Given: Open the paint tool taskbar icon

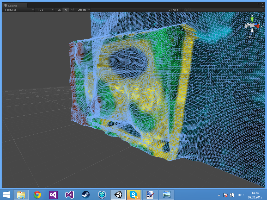Looking at the screenshot, I should [x=150, y=195].
